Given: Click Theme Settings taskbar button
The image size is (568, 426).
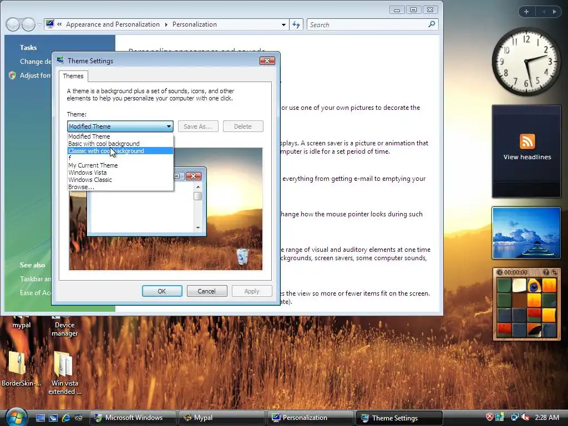Looking at the screenshot, I should click(399, 418).
